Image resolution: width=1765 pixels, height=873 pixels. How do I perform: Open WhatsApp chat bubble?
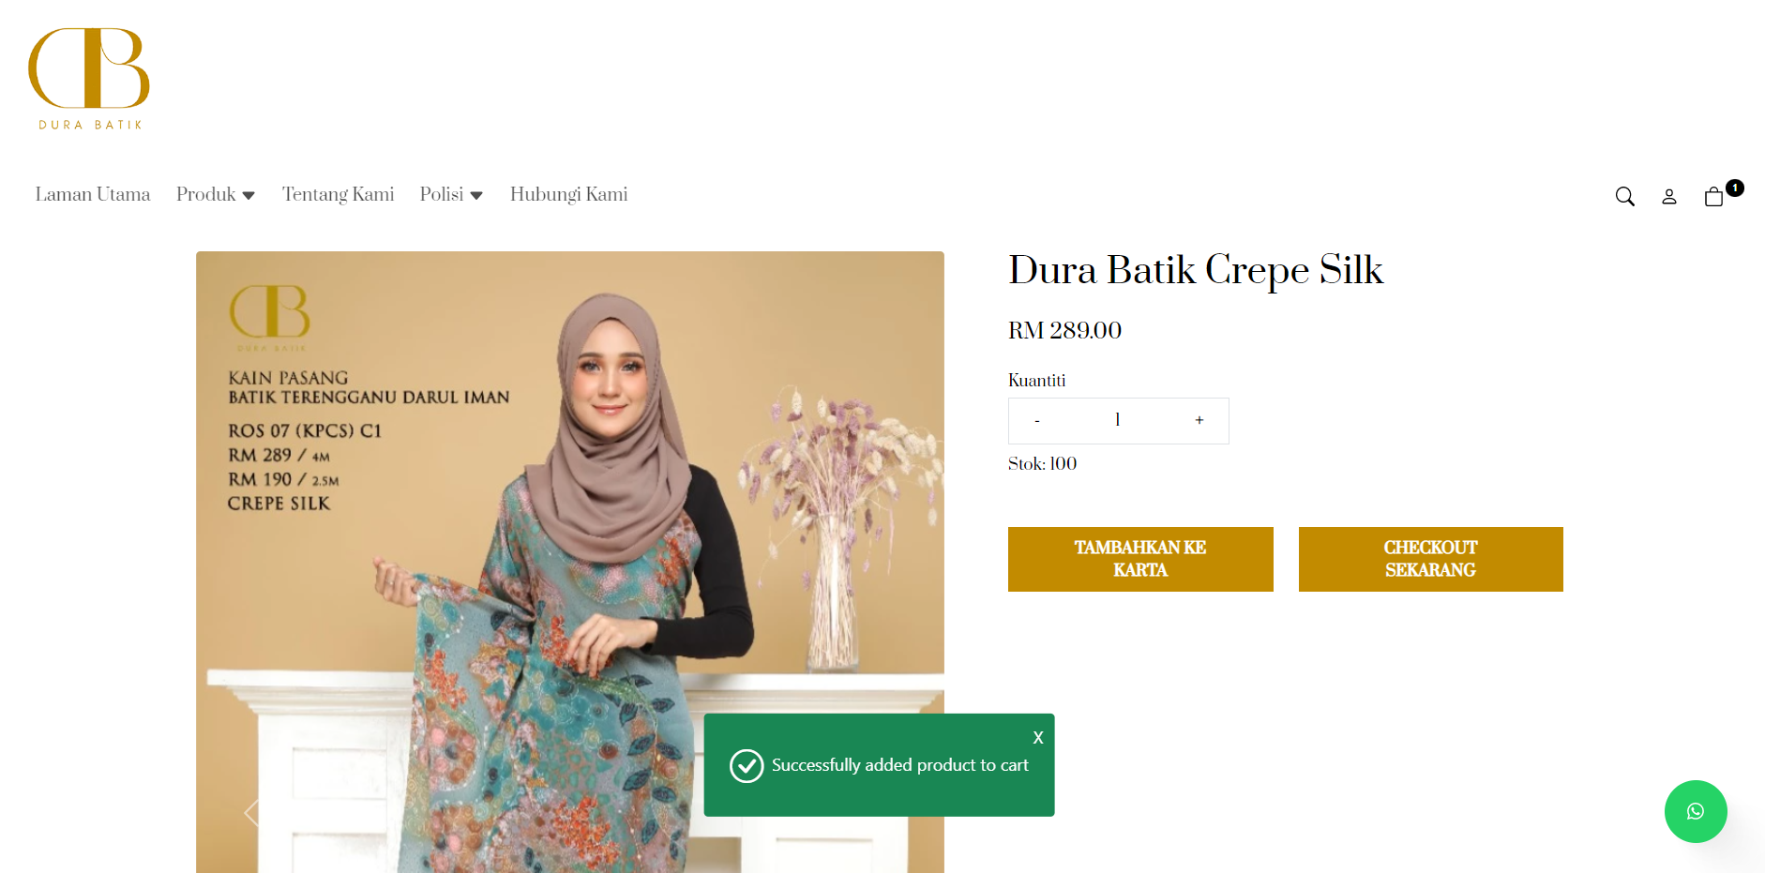(x=1696, y=811)
